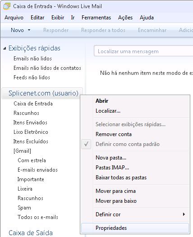Show Emails não lidos quick view
193x237 pixels.
[32, 59]
